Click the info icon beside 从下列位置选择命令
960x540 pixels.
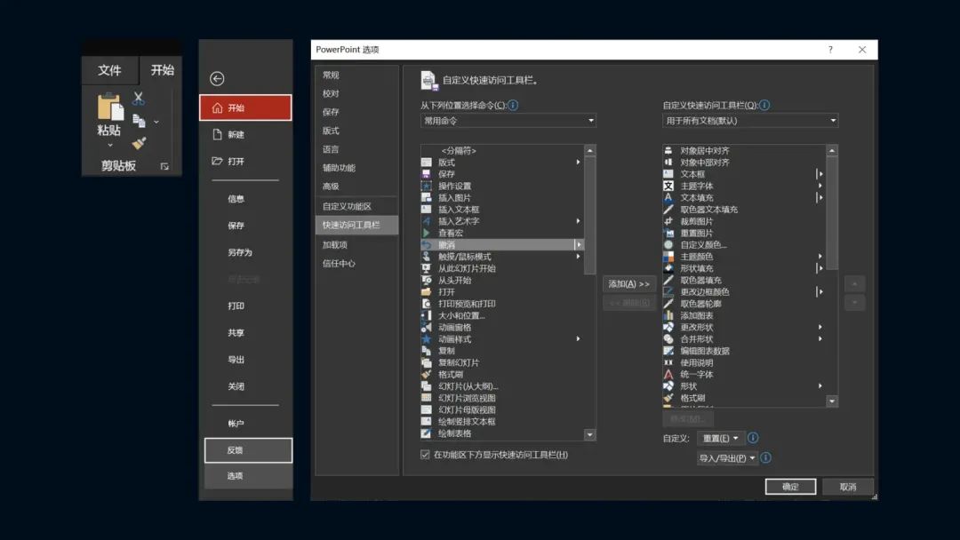pos(513,105)
